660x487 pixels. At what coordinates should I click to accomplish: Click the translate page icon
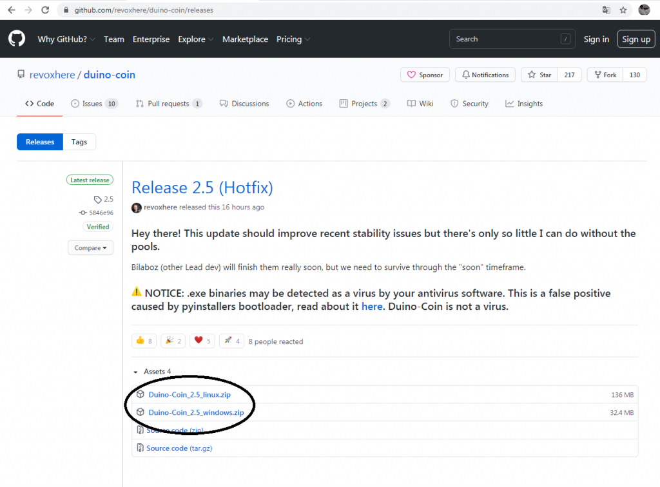click(606, 10)
